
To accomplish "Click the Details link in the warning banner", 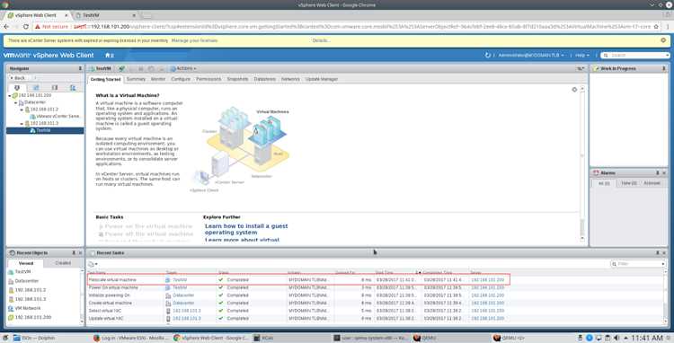I will click(321, 40).
